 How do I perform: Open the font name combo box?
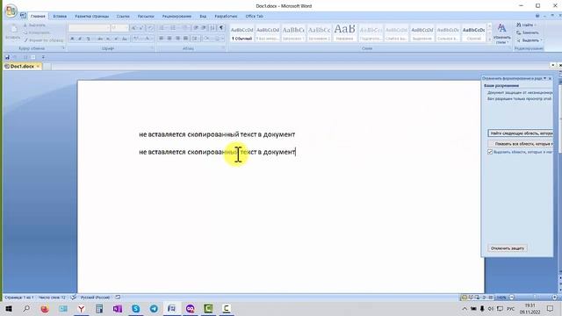[x=89, y=28]
